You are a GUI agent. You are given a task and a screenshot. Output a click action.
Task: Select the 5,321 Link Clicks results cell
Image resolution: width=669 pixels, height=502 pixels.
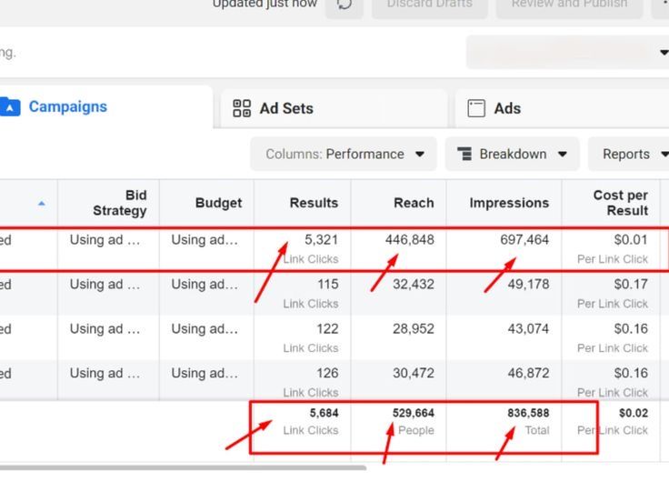pyautogui.click(x=309, y=248)
